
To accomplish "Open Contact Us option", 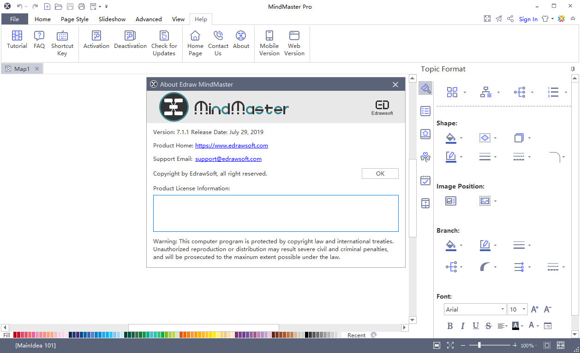I will (218, 43).
